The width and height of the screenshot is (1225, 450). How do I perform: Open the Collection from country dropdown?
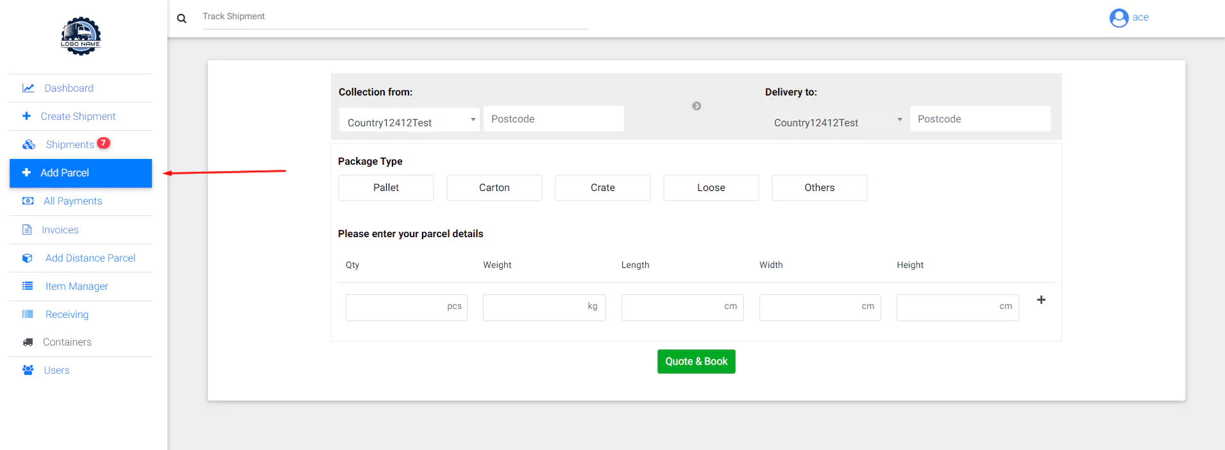click(409, 120)
